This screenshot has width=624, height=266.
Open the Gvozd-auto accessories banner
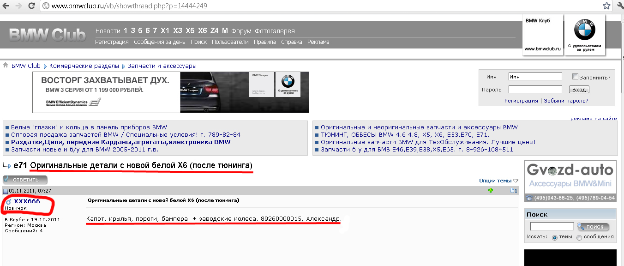click(570, 181)
